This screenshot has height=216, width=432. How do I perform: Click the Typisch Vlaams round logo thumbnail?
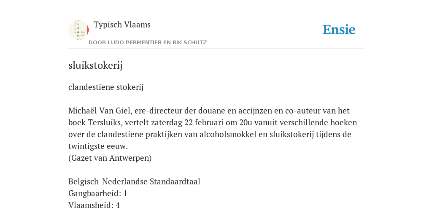click(78, 30)
